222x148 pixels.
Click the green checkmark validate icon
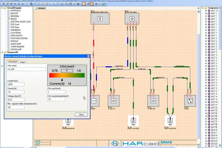[104, 4]
